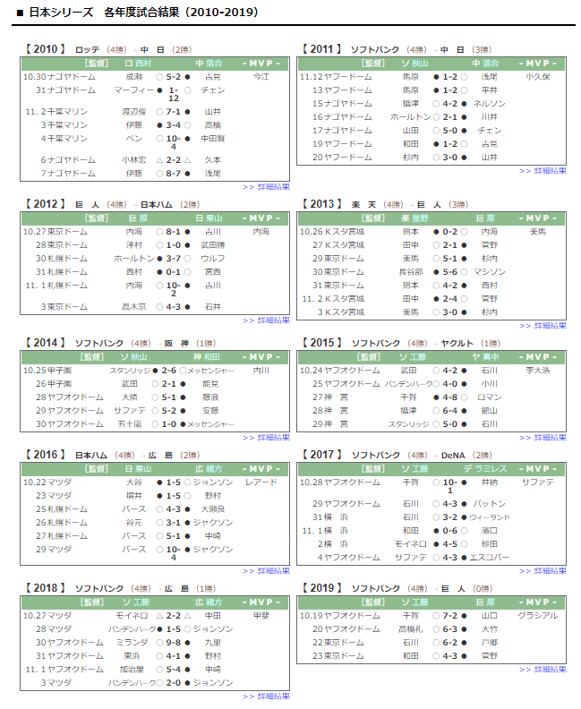Screen dimensions: 581x709
Task: Click the page title 日本シリーズ 各年度試合結果
Action: pyautogui.click(x=144, y=13)
